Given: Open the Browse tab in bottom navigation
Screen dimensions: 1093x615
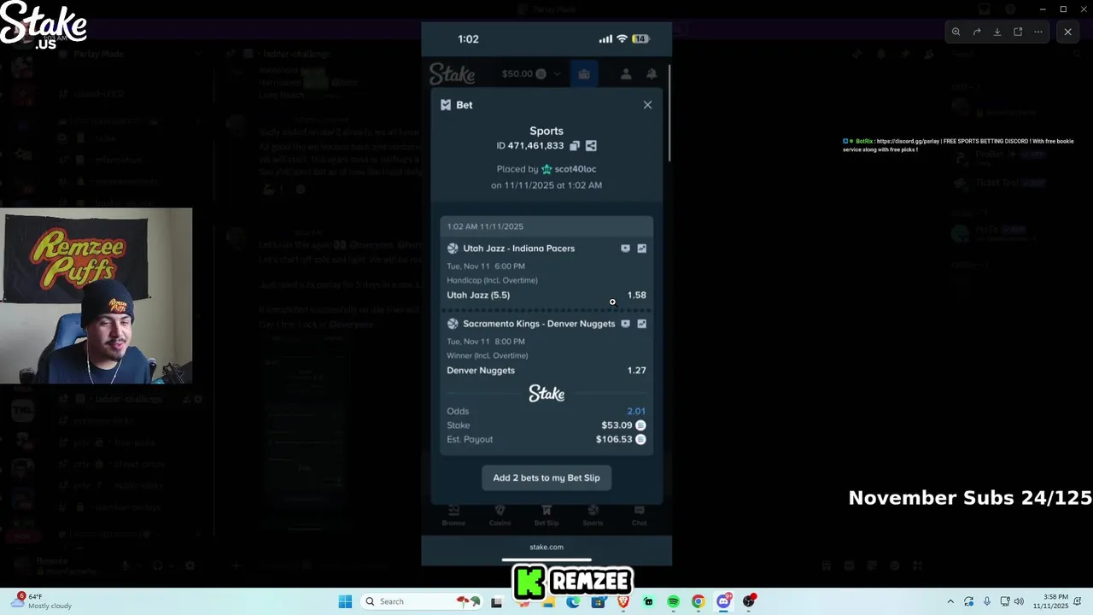Looking at the screenshot, I should tap(453, 516).
